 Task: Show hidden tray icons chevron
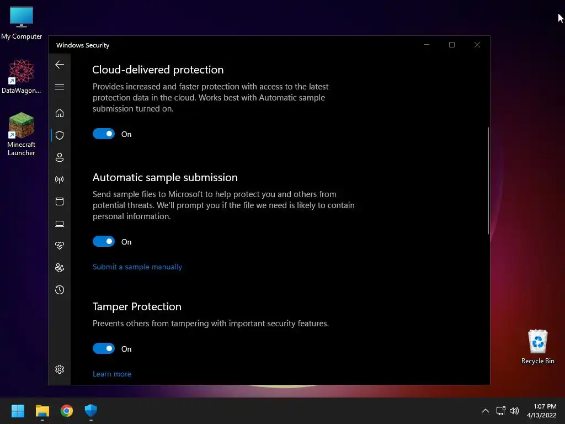pos(486,411)
